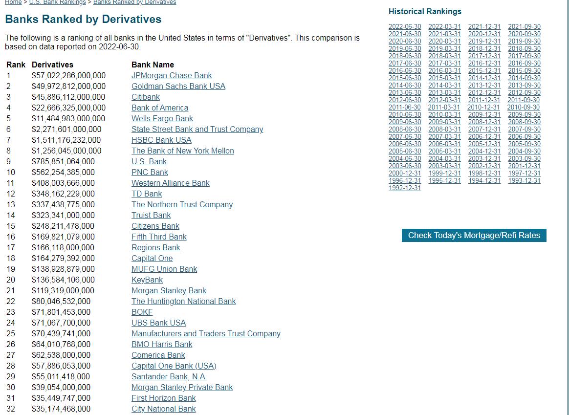The image size is (569, 415).
Task: Select 2019-12-31 historical ranking
Action: pyautogui.click(x=484, y=42)
